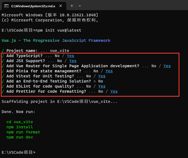Click the last E:\VSCode项目> prompt line

coord(18,152)
